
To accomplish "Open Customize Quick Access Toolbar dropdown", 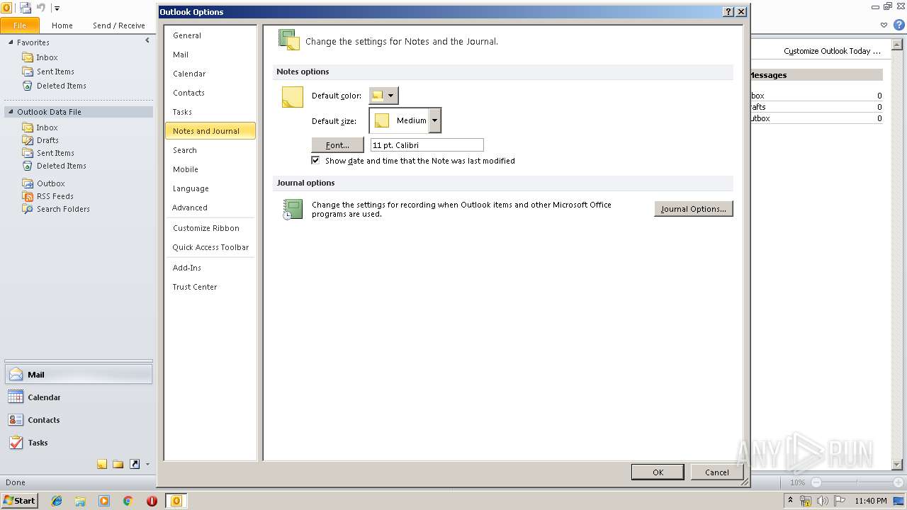I will 57,8.
